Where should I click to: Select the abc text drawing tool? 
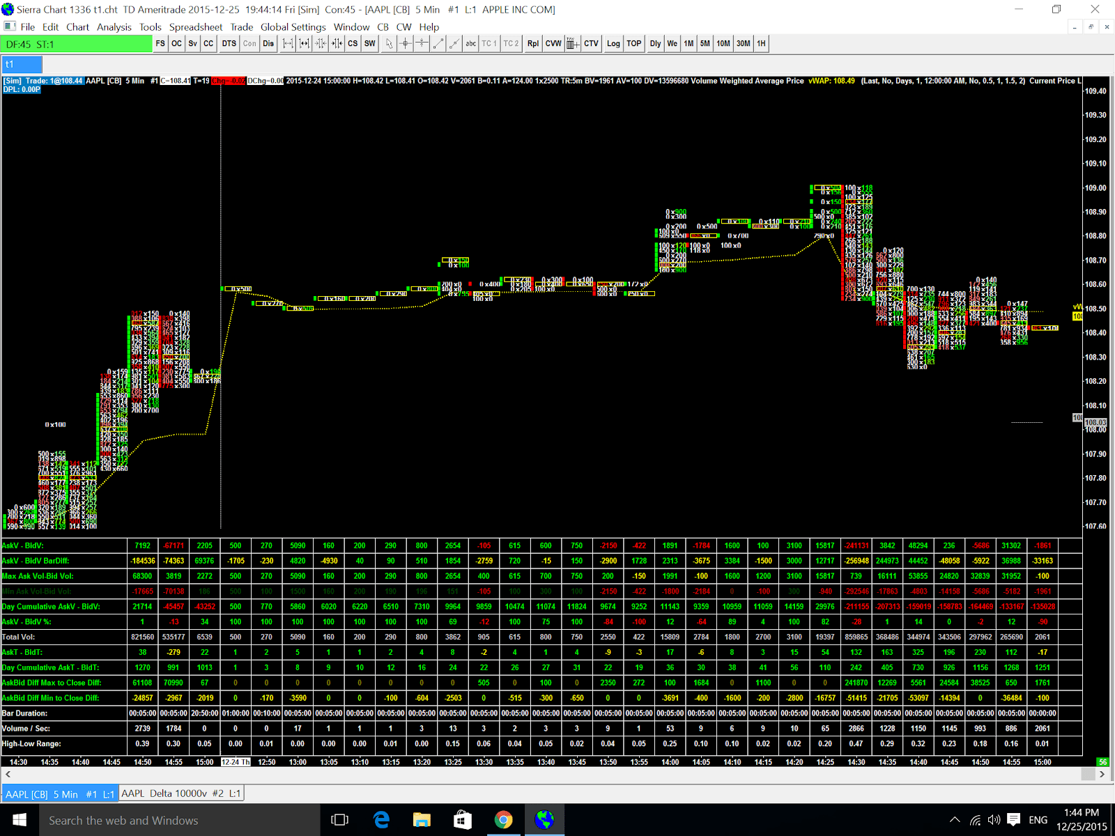pos(471,44)
